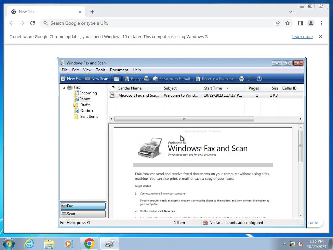Start a New Scan from the toolbar

click(x=97, y=79)
